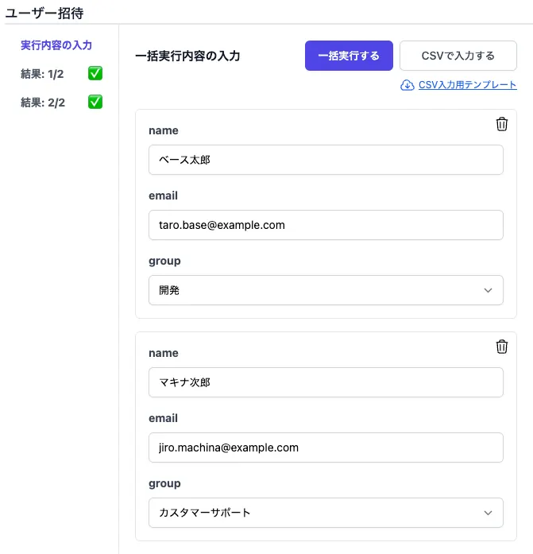Delete the ベース太郎 entry with its trash icon
This screenshot has width=533, height=554.
[501, 124]
